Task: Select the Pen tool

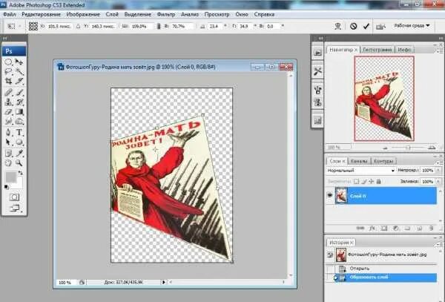Action: [8, 132]
